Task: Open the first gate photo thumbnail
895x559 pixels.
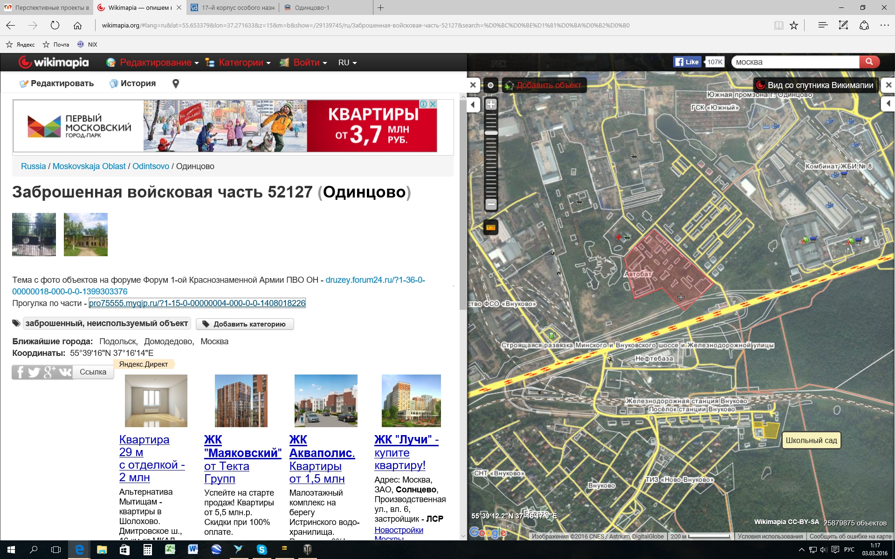Action: click(34, 234)
